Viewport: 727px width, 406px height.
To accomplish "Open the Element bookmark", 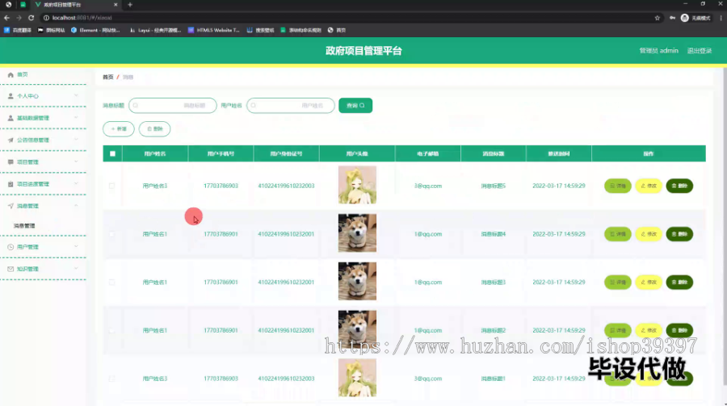I will 95,30.
